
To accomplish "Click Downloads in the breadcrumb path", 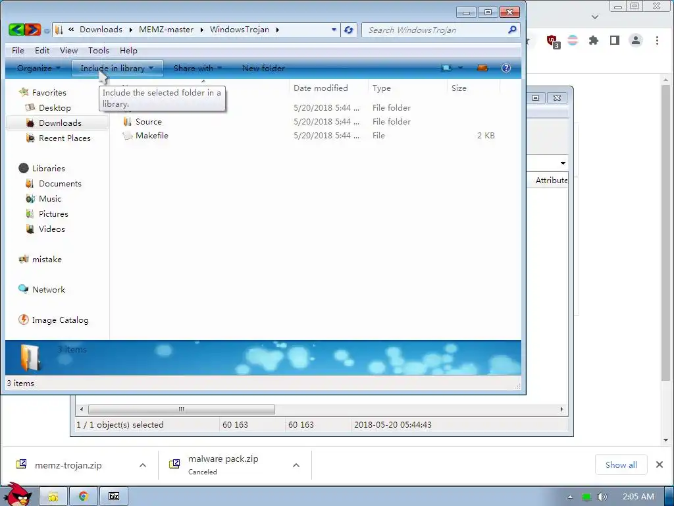I will pyautogui.click(x=101, y=30).
